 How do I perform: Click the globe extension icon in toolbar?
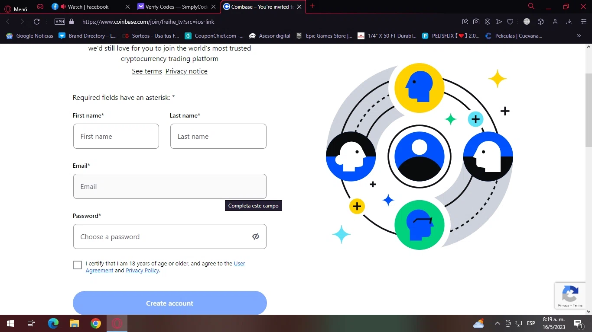(x=527, y=22)
